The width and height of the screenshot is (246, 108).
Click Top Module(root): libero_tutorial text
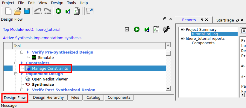click(31, 30)
